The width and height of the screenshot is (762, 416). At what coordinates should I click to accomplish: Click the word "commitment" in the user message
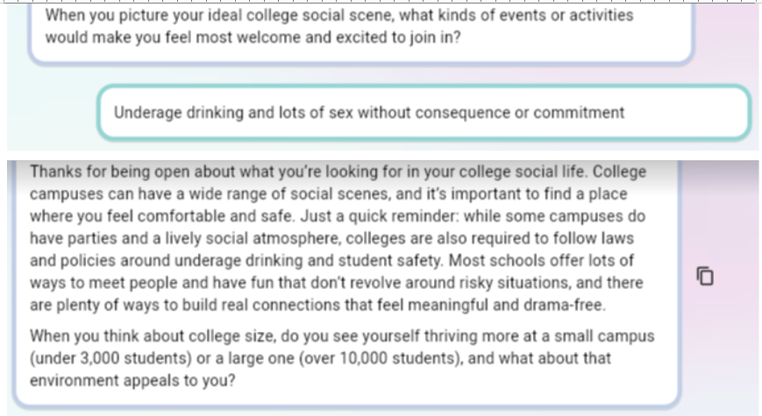click(x=586, y=113)
